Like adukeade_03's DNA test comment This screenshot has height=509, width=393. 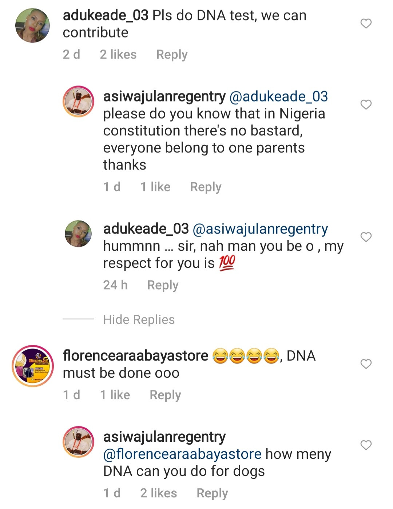coord(366,24)
